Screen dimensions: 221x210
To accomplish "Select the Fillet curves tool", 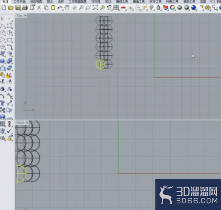I will [x=10, y=47].
